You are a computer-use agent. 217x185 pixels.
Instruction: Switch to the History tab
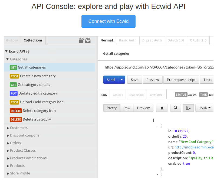[x=12, y=40]
